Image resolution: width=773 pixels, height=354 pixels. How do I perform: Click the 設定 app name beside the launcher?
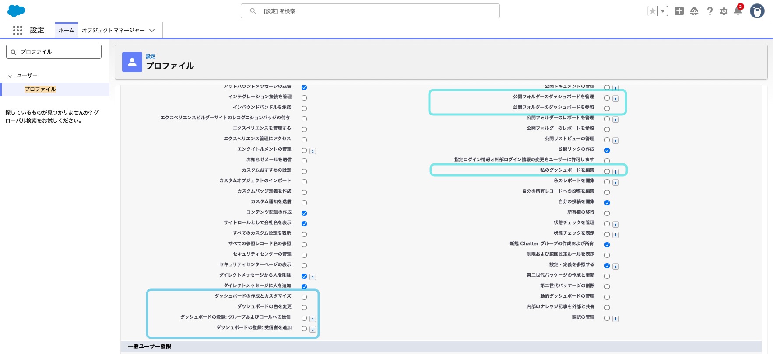pyautogui.click(x=37, y=30)
